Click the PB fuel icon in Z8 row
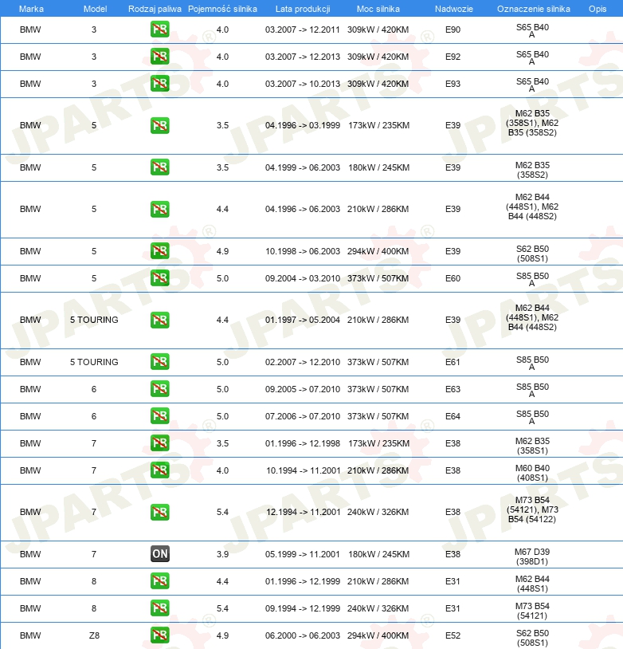This screenshot has width=623, height=649. pyautogui.click(x=159, y=635)
